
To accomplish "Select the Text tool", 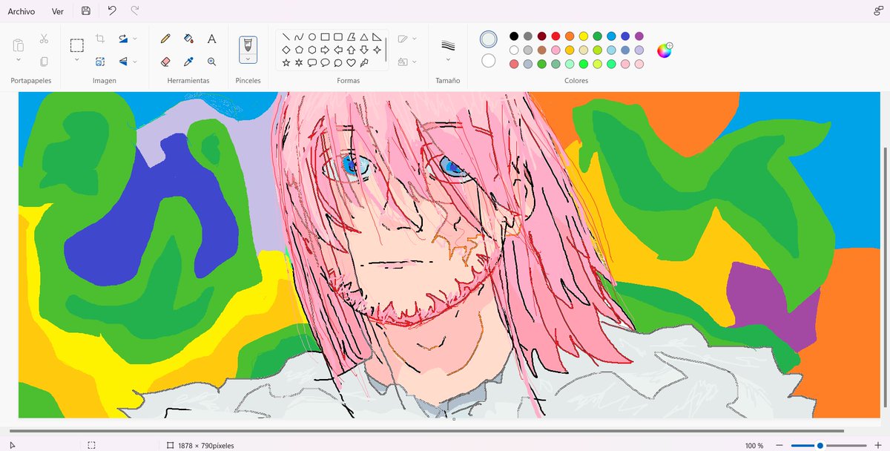I will (x=211, y=39).
